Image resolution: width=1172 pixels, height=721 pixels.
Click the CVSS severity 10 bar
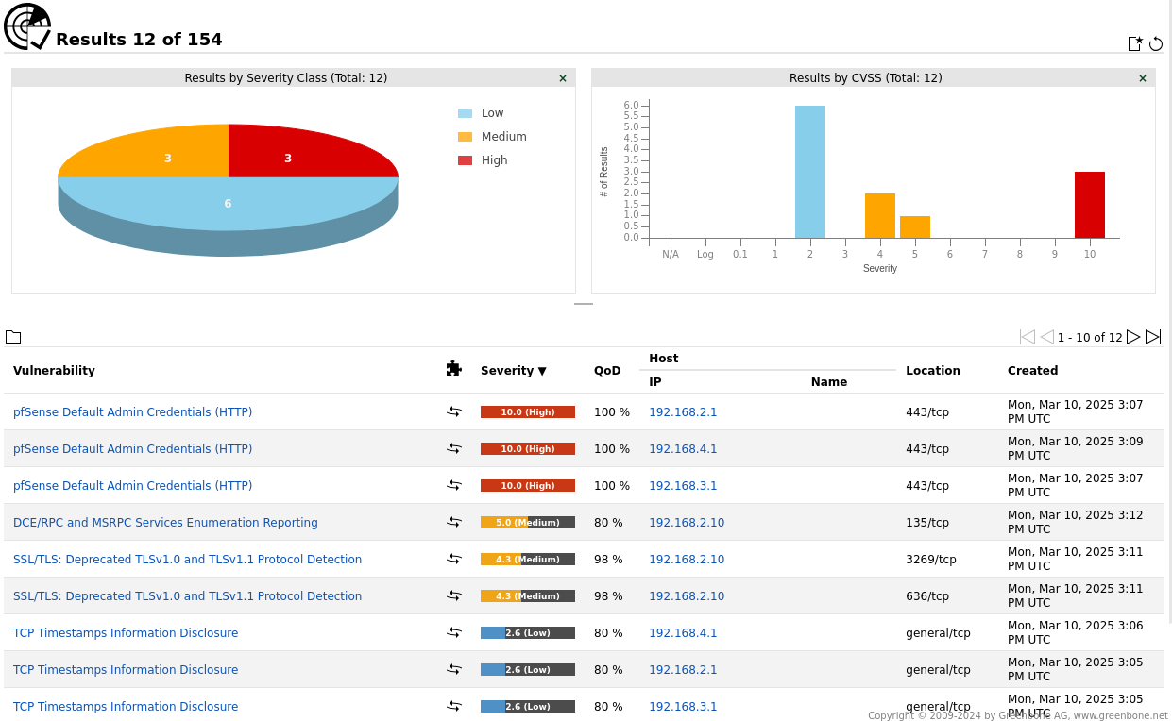coord(1090,205)
